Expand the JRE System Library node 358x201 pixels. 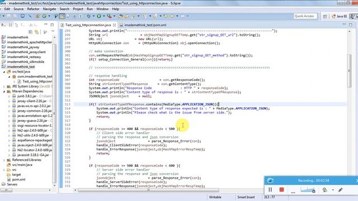[4, 87]
